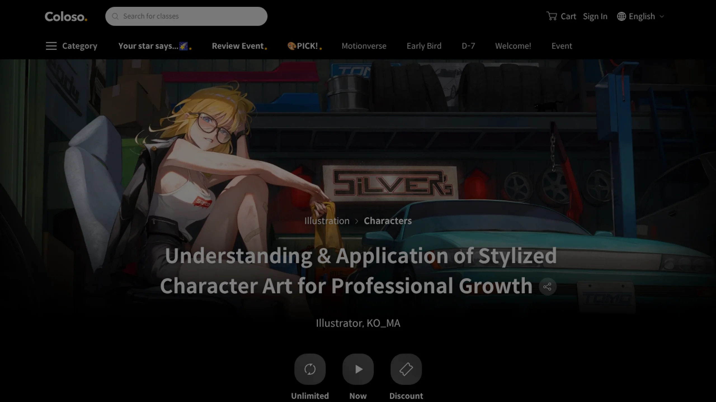Viewport: 716px width, 402px height.
Task: Select the D-7 menu item
Action: pyautogui.click(x=468, y=46)
